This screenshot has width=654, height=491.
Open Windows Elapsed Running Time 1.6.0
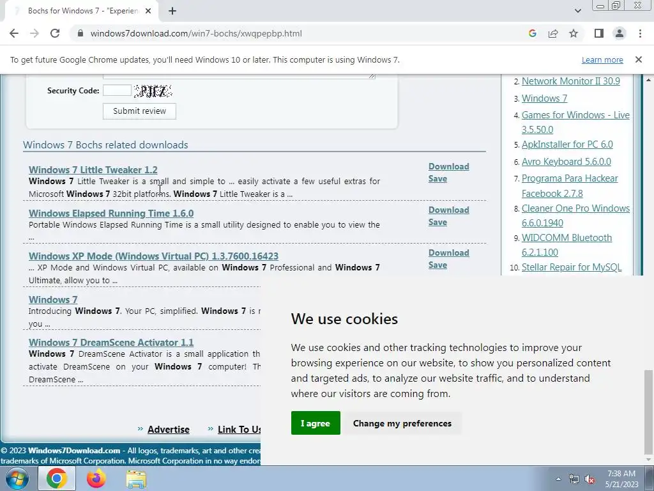(x=111, y=214)
